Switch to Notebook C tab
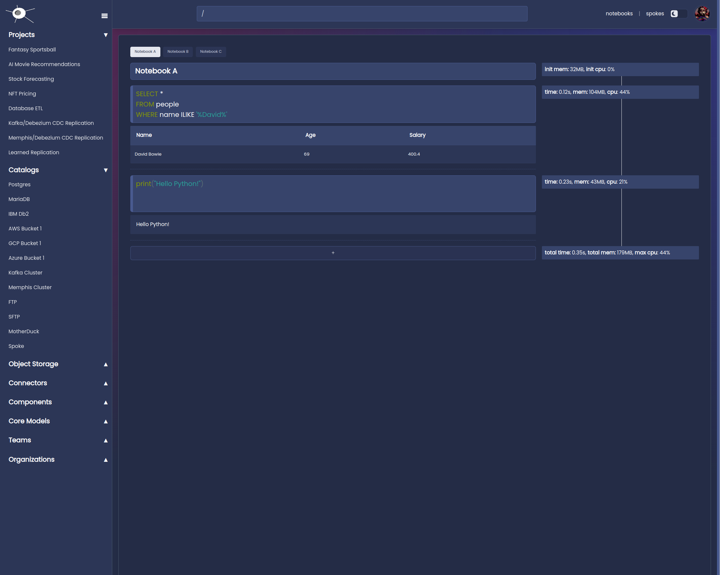The height and width of the screenshot is (575, 720). click(210, 51)
